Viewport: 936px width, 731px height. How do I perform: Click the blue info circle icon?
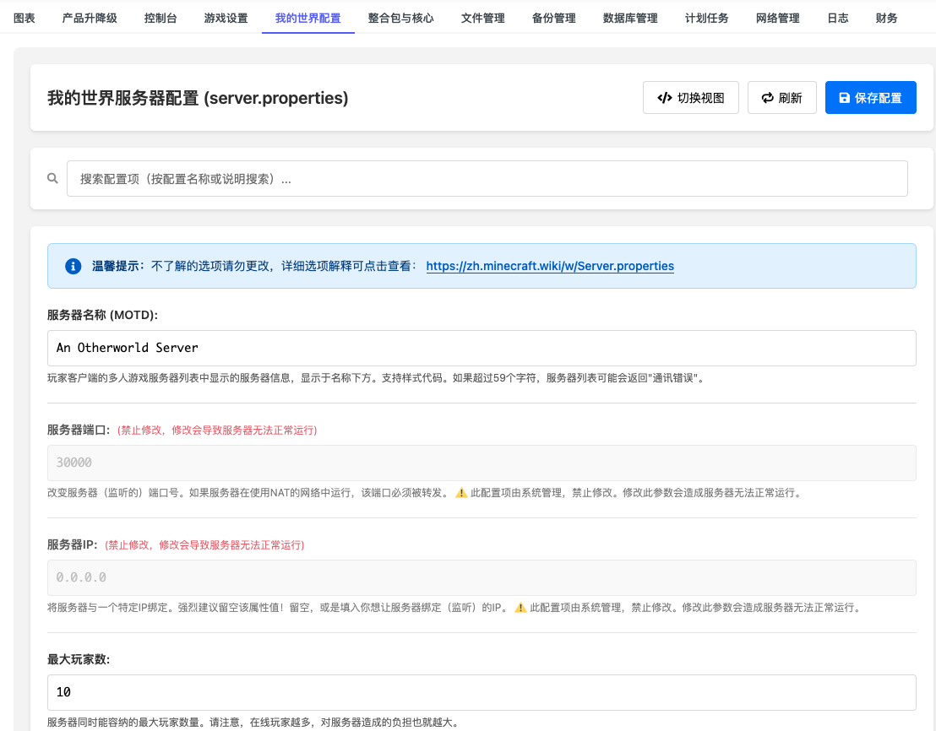pyautogui.click(x=73, y=266)
